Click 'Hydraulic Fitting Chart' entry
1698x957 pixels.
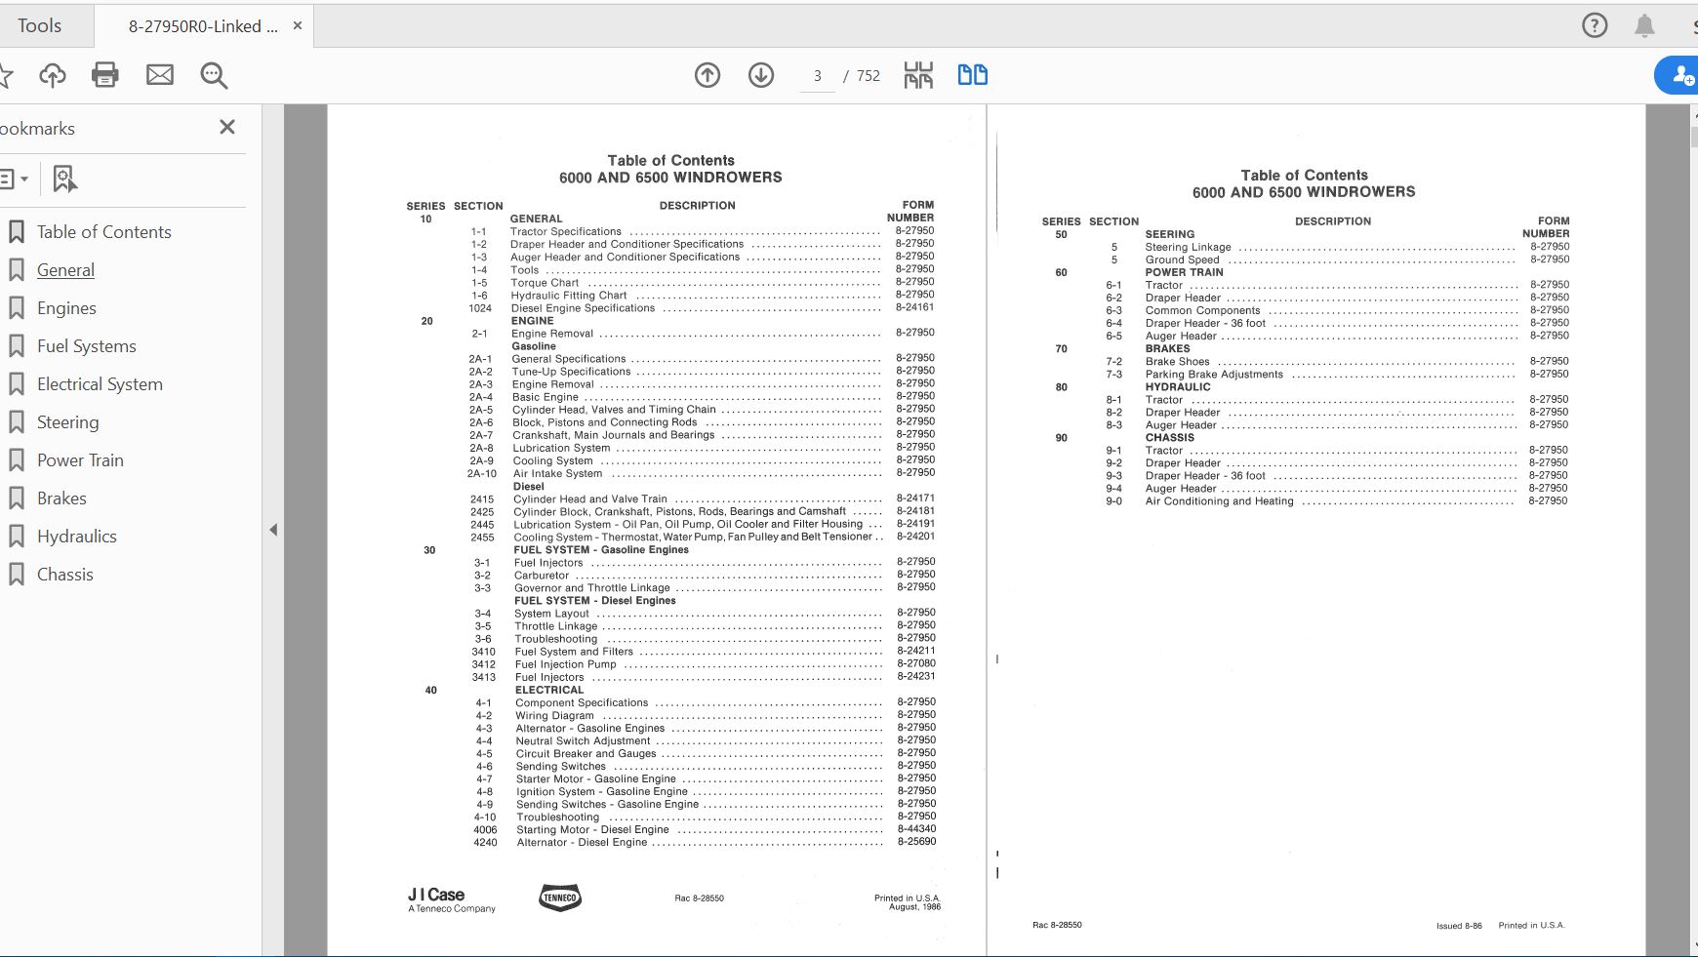(x=569, y=296)
